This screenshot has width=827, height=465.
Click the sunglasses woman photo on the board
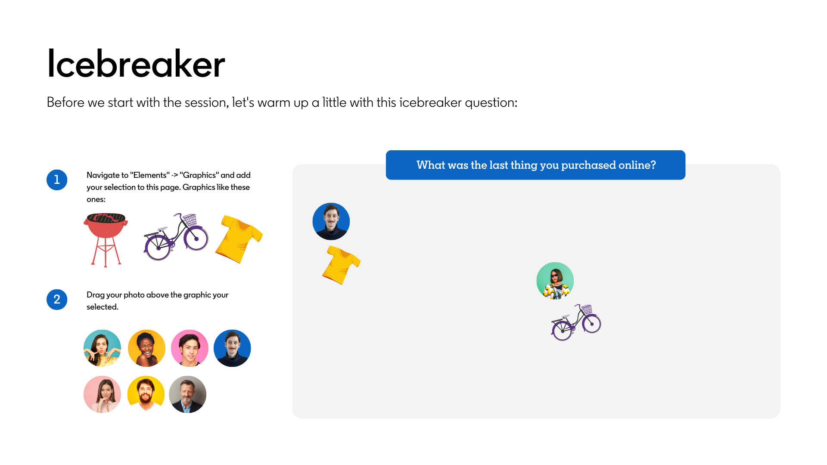555,281
